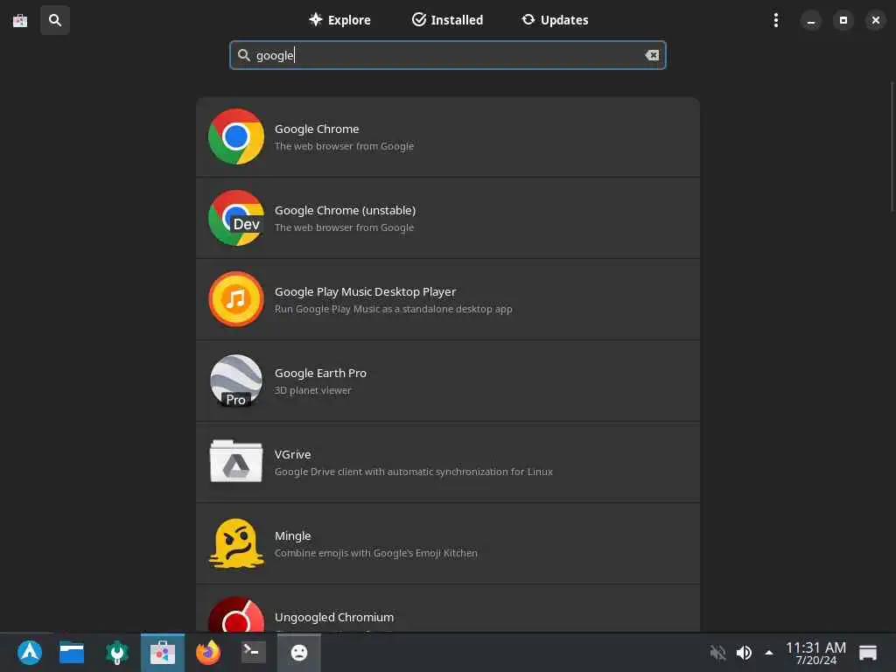
Task: Click the software store taskbar icon
Action: point(162,653)
